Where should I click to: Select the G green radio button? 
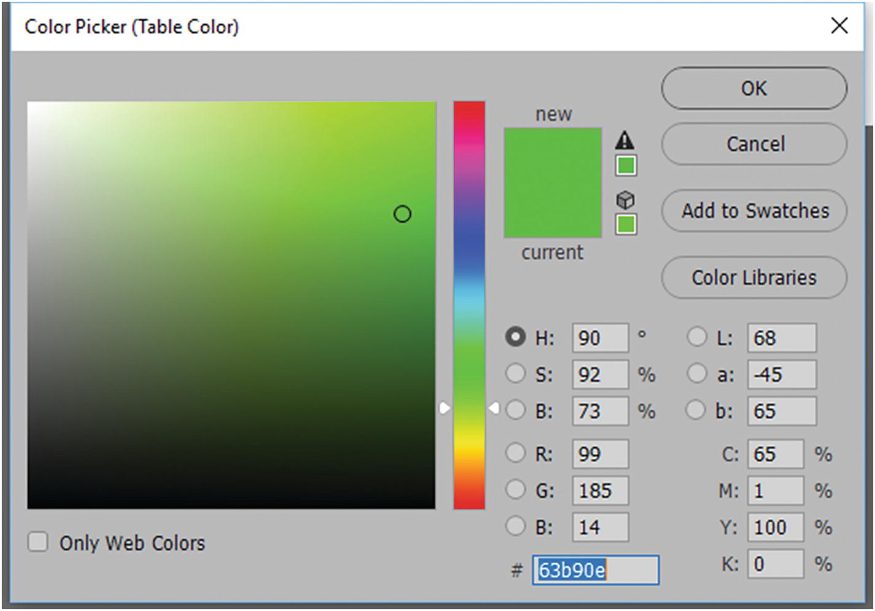pyautogui.click(x=515, y=489)
